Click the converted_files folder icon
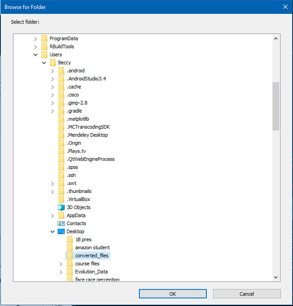Screen dimensions: 293x306 (70, 256)
